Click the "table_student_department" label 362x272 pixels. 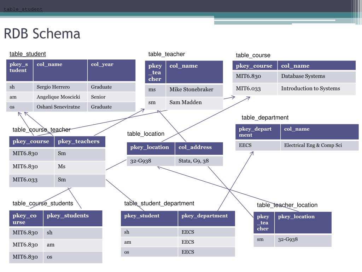[x=159, y=203]
